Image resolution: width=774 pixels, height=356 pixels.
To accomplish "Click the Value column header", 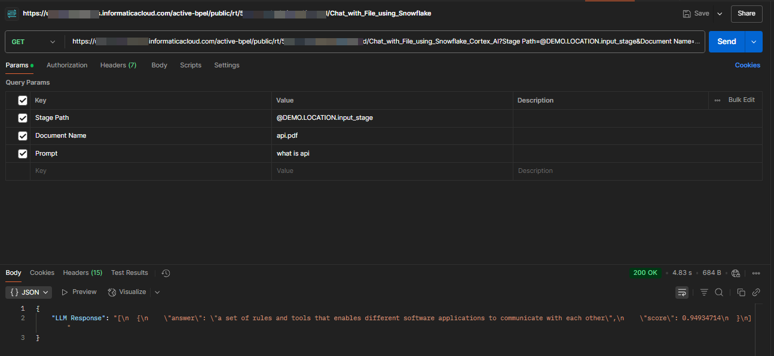I will pyautogui.click(x=285, y=100).
